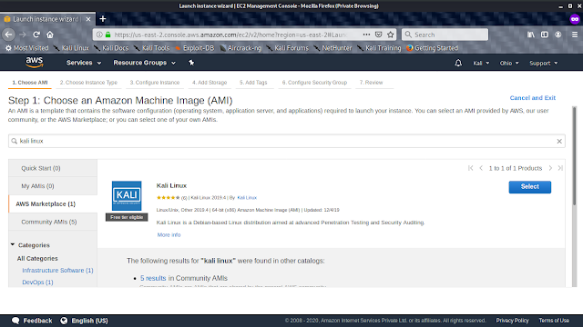Expand the Services dropdown

tap(84, 63)
